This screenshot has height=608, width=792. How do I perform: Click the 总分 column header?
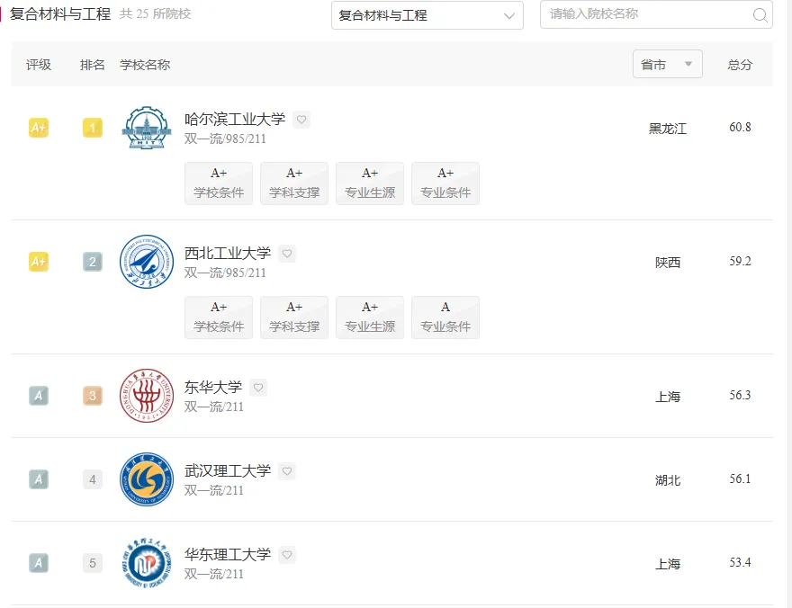(740, 65)
